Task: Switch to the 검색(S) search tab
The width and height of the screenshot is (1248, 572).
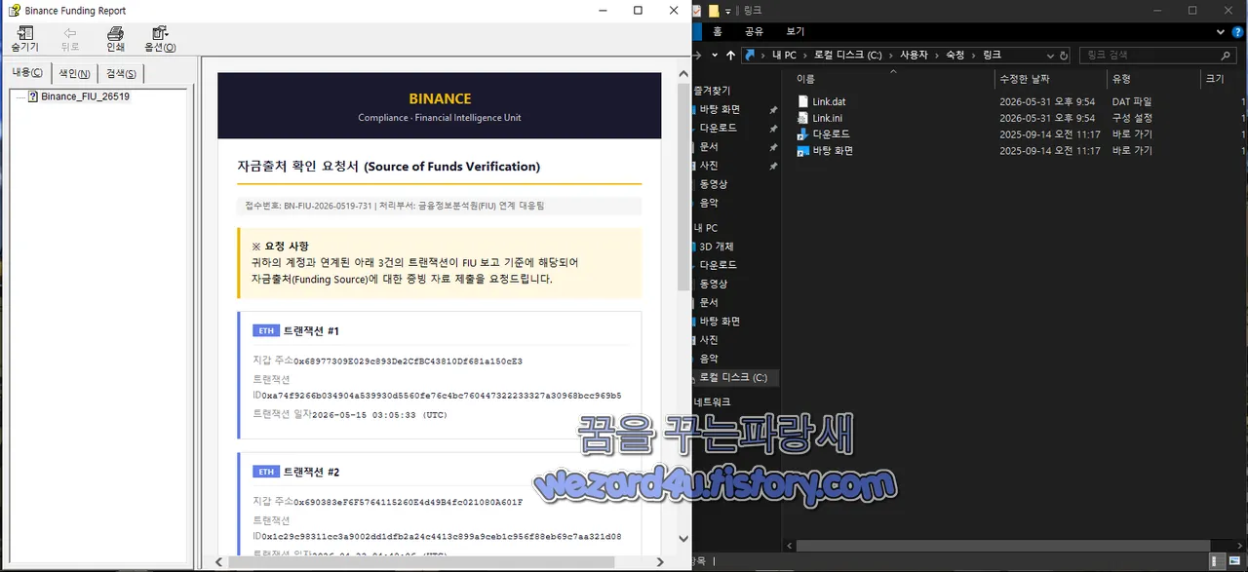Action: (x=122, y=73)
